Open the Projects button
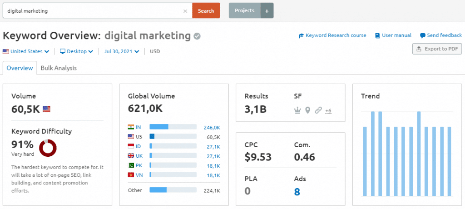Viewport: 465px width, 209px height. pyautogui.click(x=245, y=11)
